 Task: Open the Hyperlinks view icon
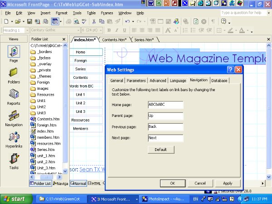(x=14, y=137)
